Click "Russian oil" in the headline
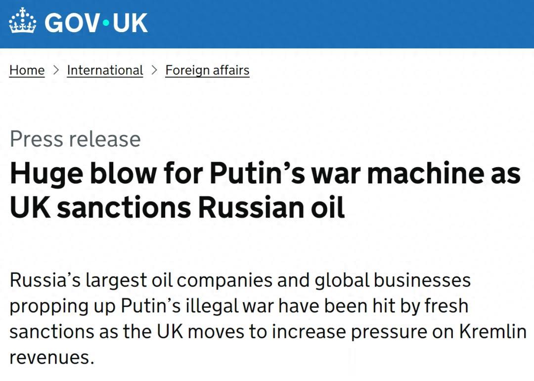534x381 pixels. (271, 208)
